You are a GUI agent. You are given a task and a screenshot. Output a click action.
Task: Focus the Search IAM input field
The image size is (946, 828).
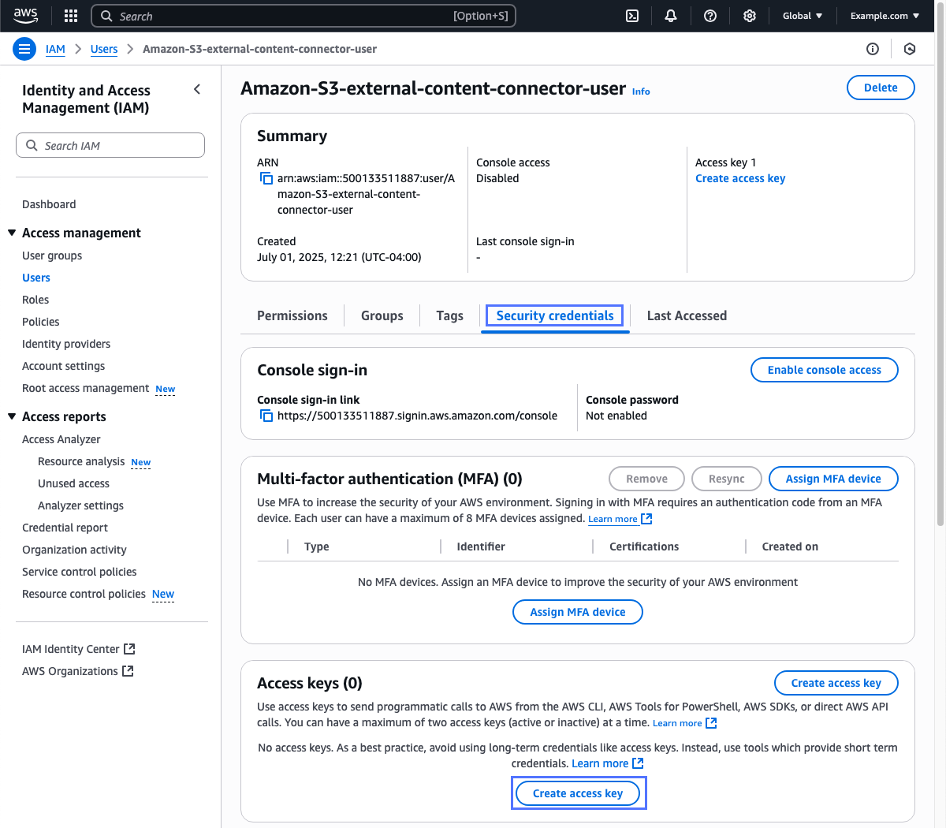(110, 145)
